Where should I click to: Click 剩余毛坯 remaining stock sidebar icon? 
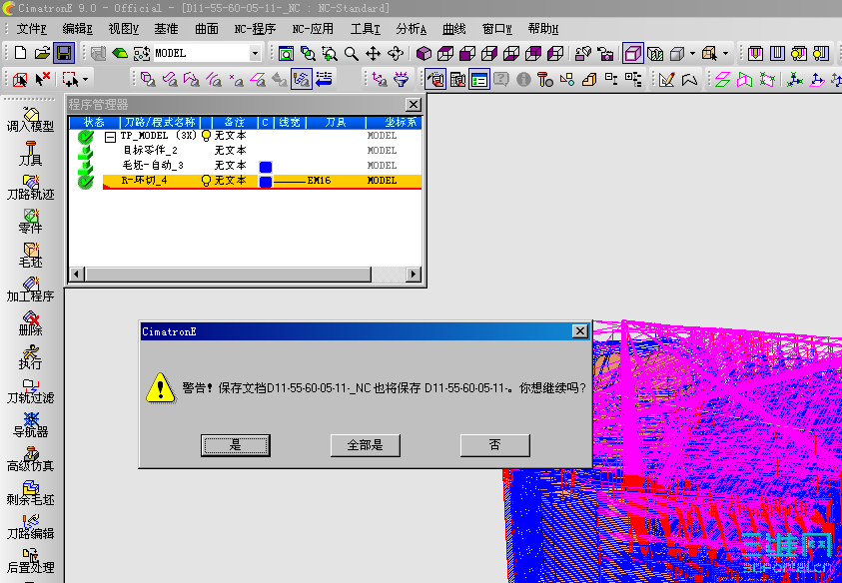tap(31, 493)
